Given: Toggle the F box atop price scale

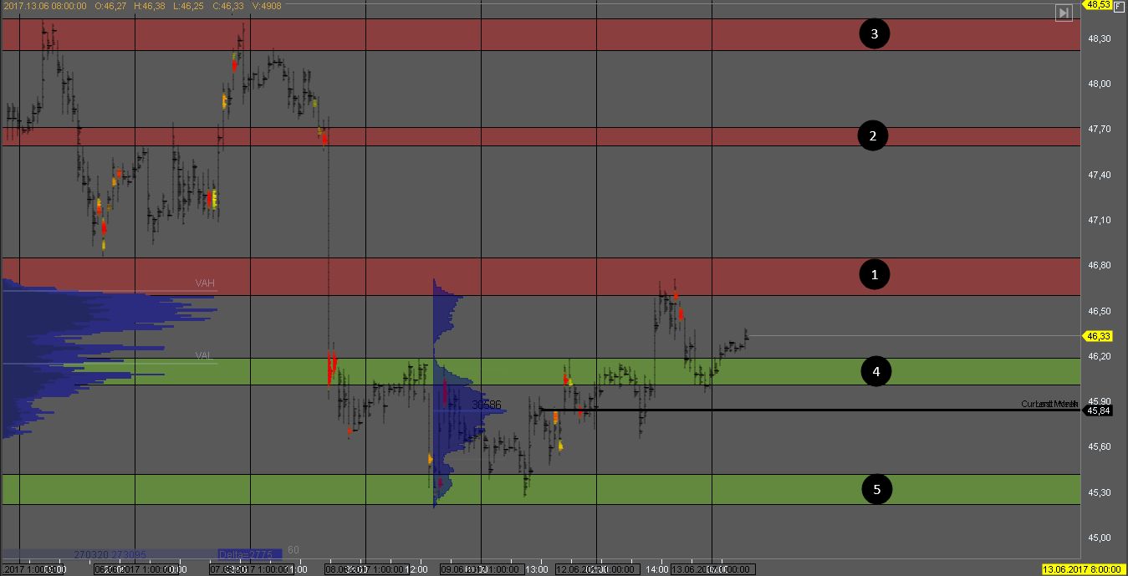Looking at the screenshot, I should point(1119,5).
